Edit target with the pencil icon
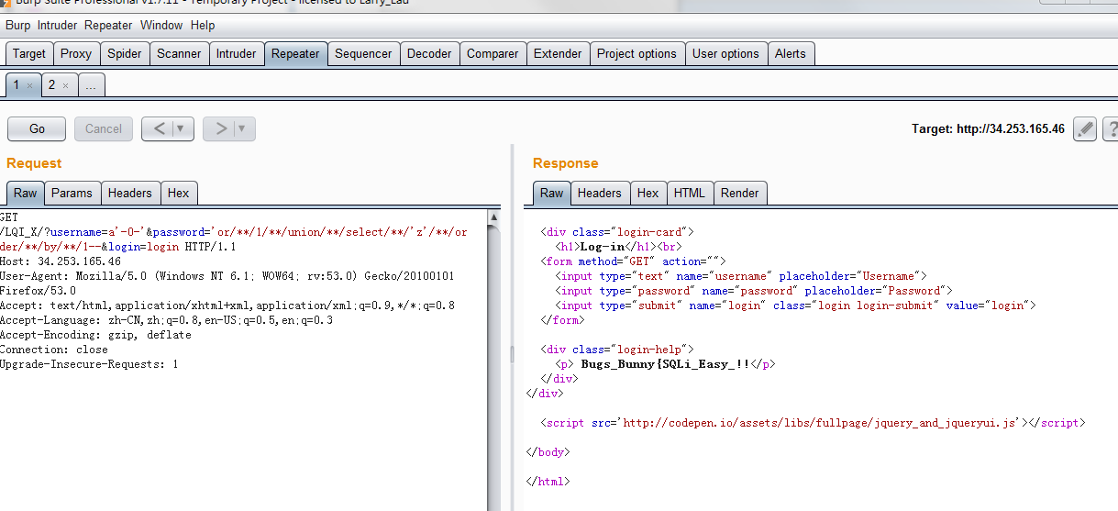This screenshot has width=1118, height=511. tap(1085, 128)
